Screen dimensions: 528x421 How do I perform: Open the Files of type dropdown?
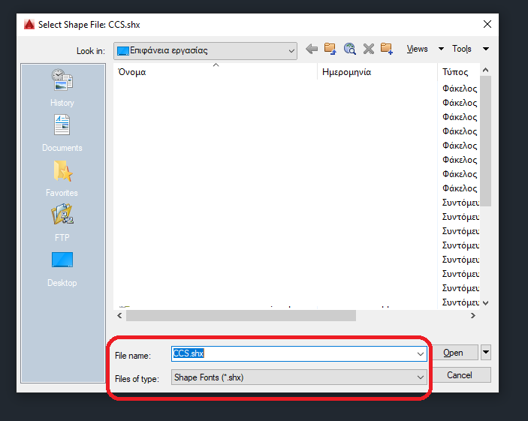click(299, 377)
